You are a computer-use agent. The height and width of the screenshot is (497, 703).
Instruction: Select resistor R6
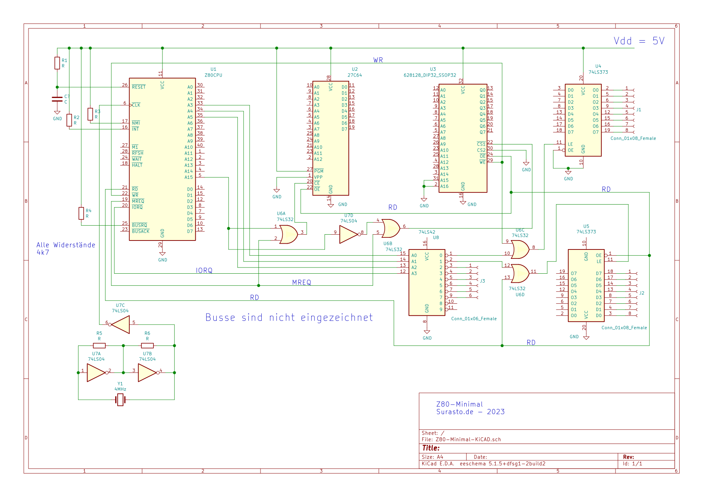click(x=147, y=346)
